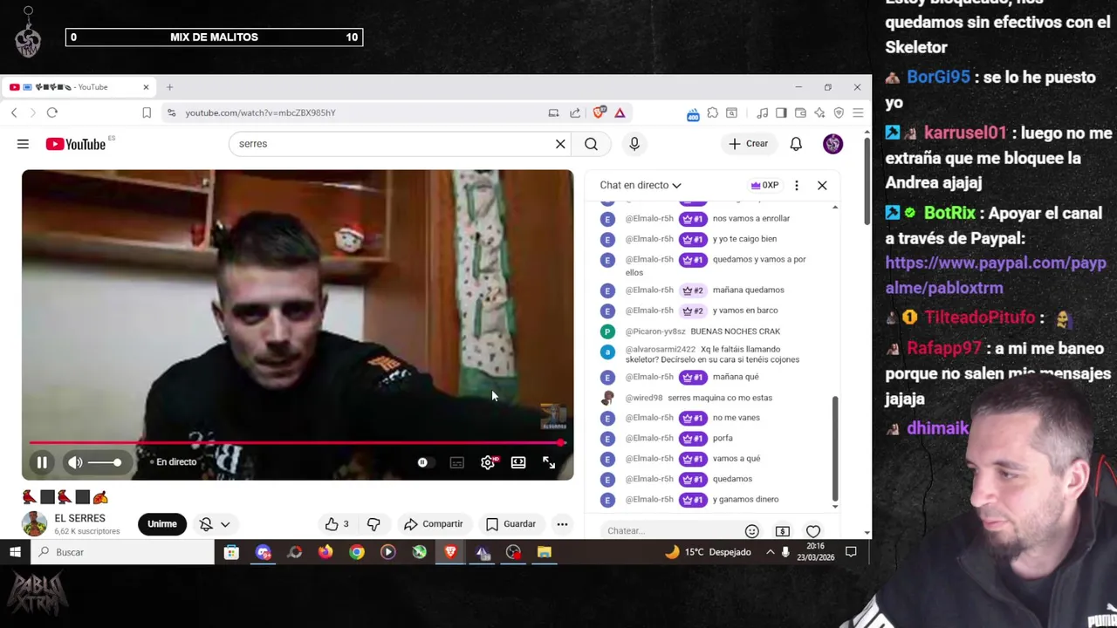Click the taskbar Buscar search box
This screenshot has width=1117, height=628.
coord(122,552)
